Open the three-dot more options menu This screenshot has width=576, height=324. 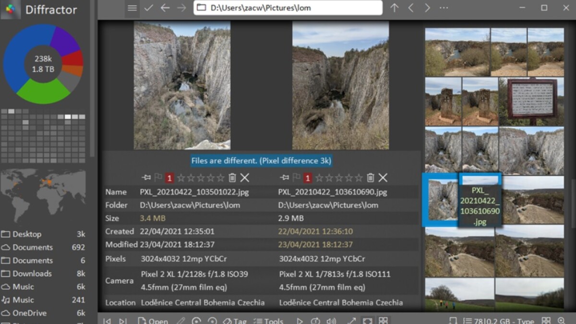(x=444, y=8)
